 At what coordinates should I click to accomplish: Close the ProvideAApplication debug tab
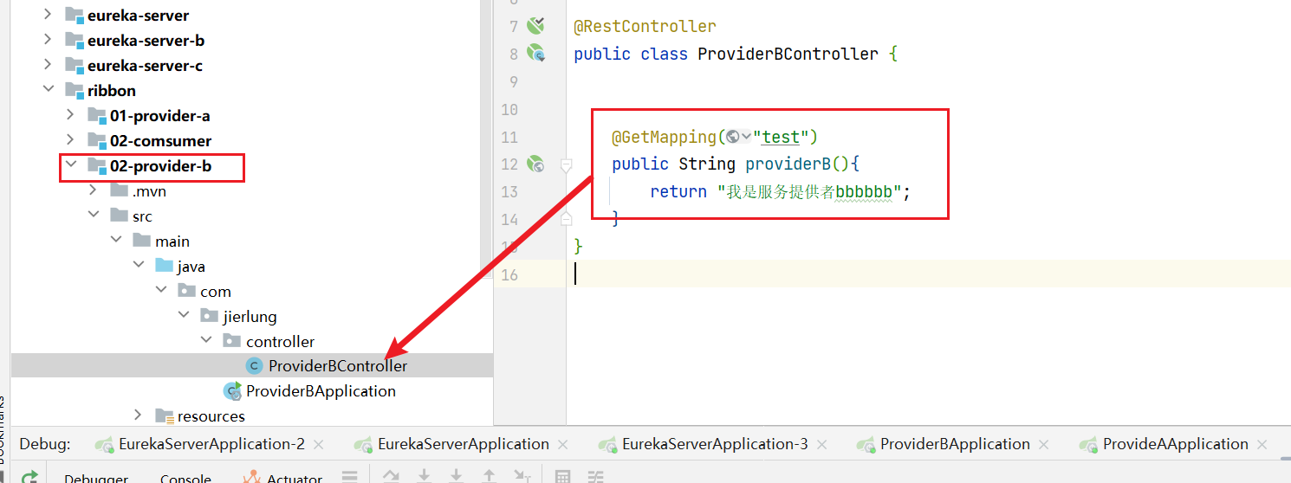coord(1262,445)
